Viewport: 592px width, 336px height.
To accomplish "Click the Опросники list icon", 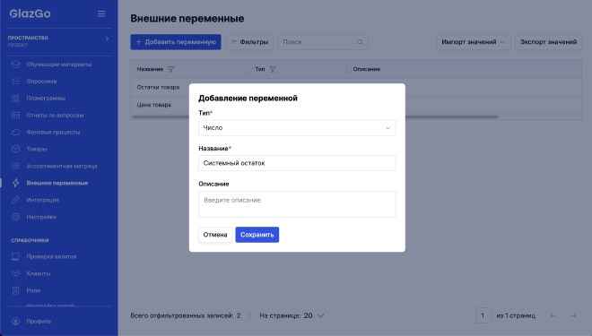I will tap(15, 82).
